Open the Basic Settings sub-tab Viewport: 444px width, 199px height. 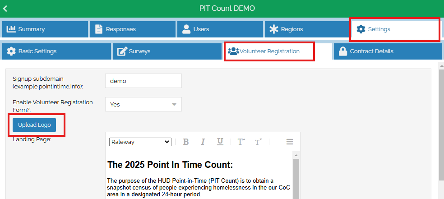click(56, 51)
